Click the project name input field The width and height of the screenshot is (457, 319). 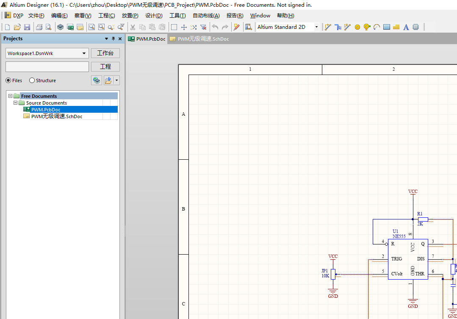(x=47, y=67)
